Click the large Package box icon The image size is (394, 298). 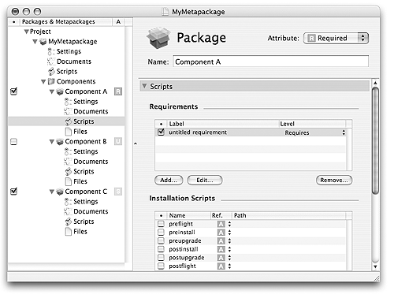(x=158, y=38)
